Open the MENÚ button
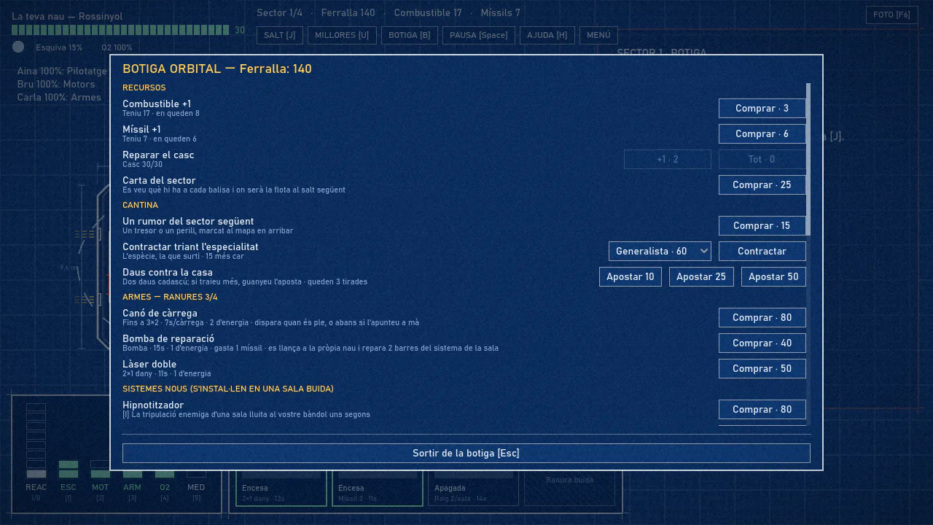The height and width of the screenshot is (525, 933). pyautogui.click(x=598, y=35)
